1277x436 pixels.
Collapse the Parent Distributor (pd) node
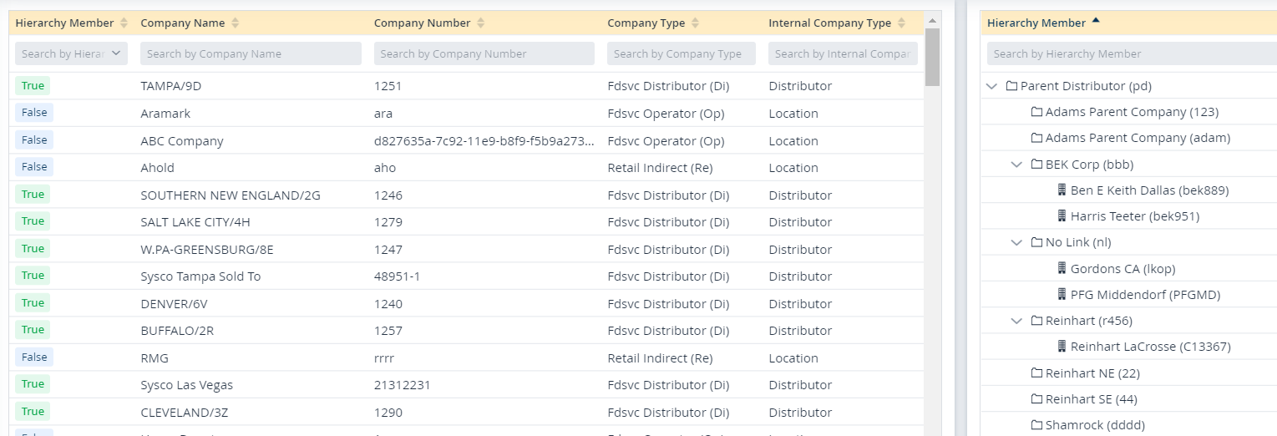tap(991, 86)
